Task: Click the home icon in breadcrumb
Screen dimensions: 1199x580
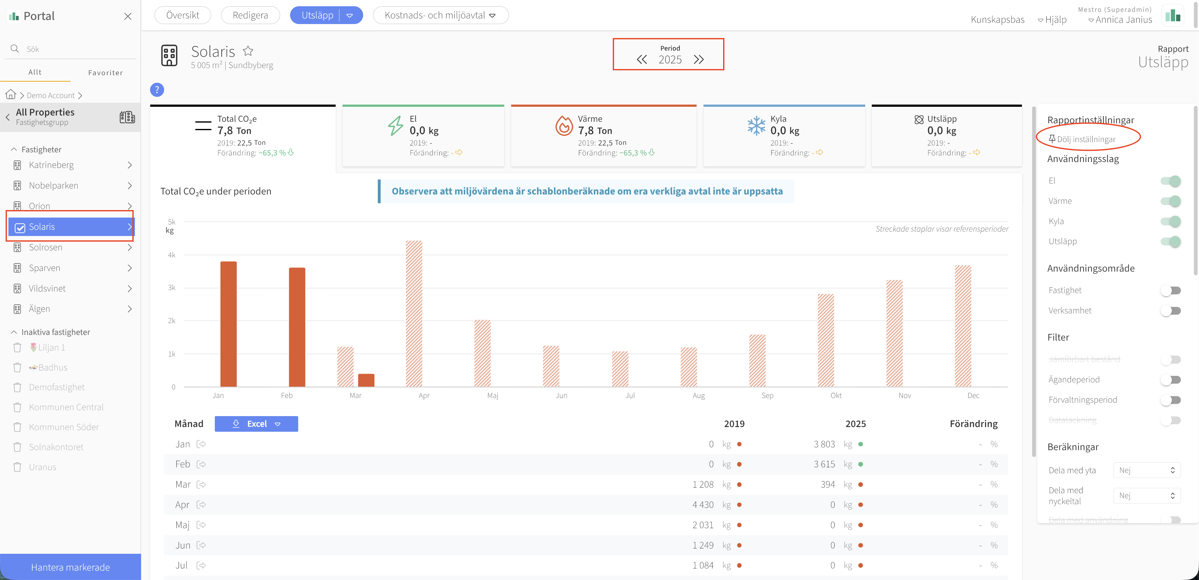Action: tap(11, 95)
